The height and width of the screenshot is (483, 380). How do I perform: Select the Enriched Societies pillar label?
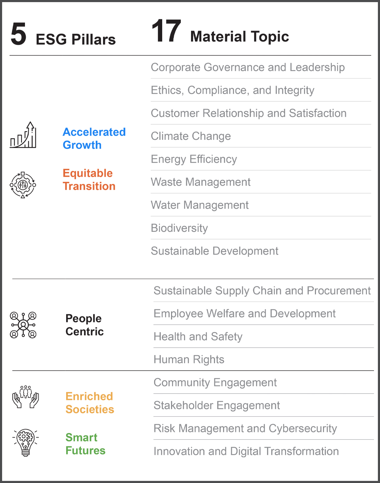coord(90,403)
